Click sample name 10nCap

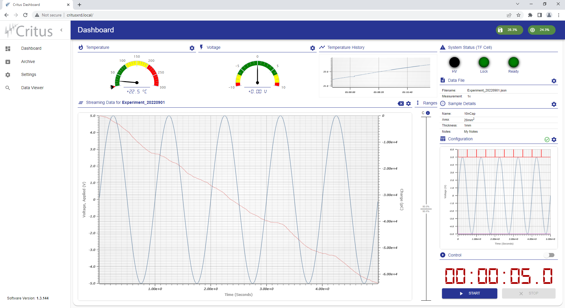470,114
